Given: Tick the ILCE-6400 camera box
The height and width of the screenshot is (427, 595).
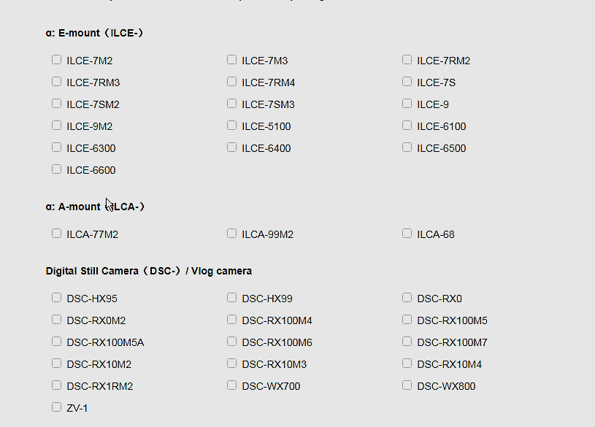Looking at the screenshot, I should (x=232, y=147).
